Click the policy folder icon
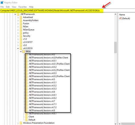The height and width of the screenshot is (125, 135). click(21, 33)
